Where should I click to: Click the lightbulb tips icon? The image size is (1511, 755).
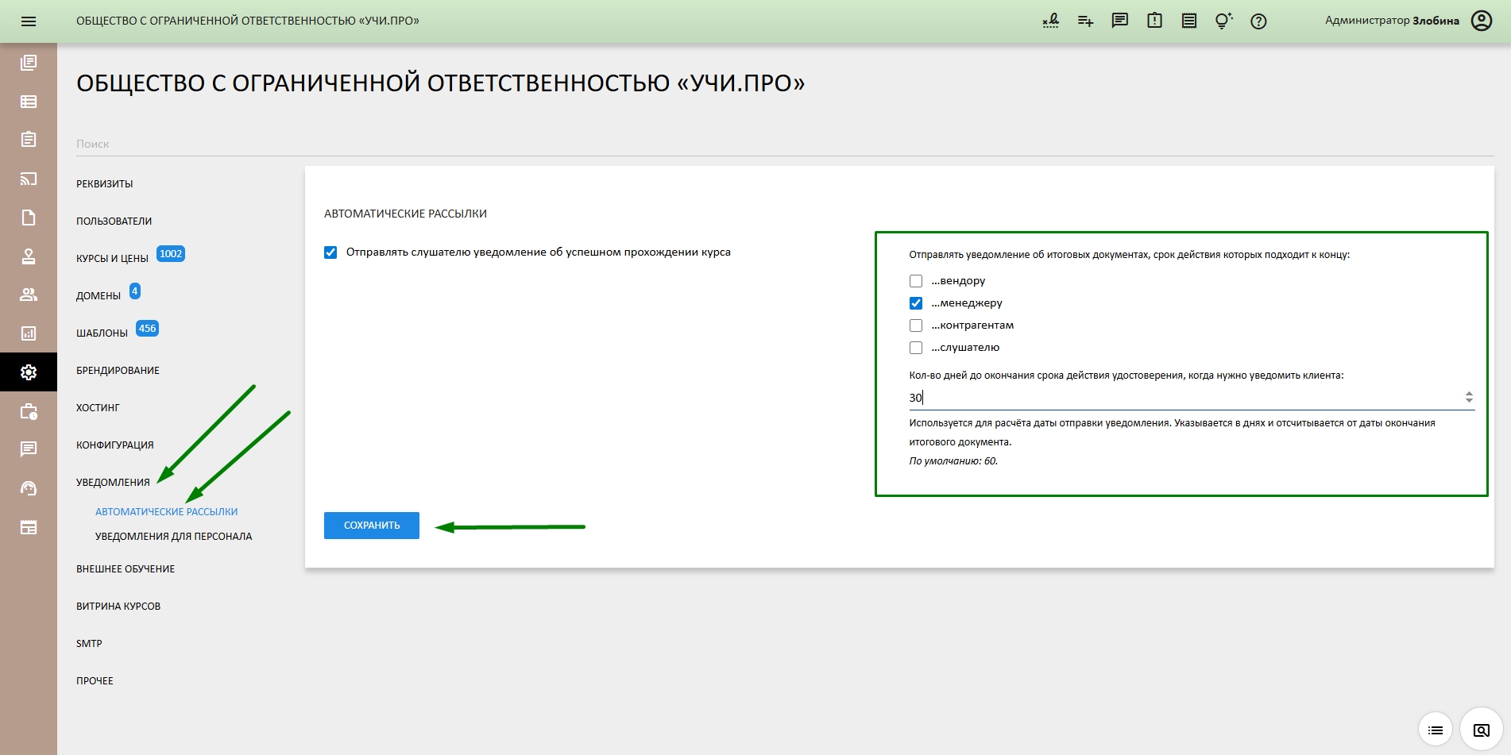pyautogui.click(x=1223, y=21)
